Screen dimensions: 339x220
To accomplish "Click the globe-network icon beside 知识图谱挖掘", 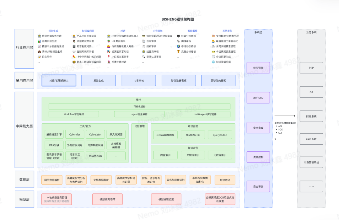I will tap(213, 62).
